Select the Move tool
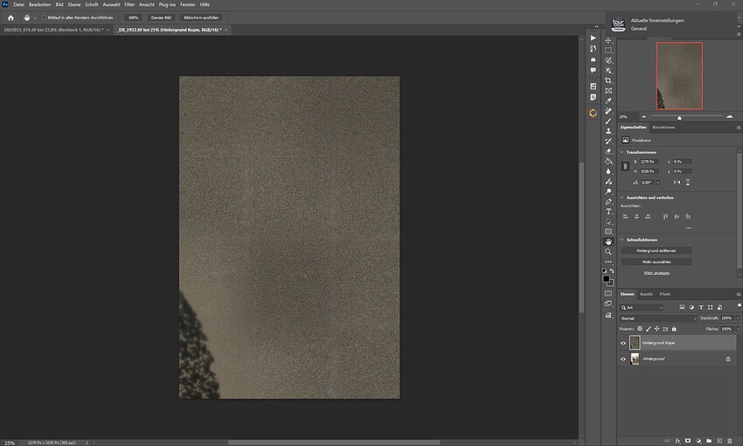This screenshot has height=446, width=743. (x=608, y=40)
